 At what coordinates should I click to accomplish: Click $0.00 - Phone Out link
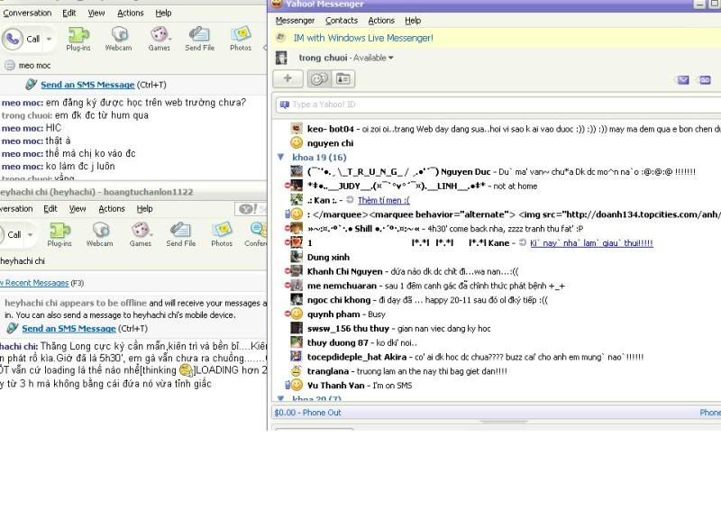pos(307,413)
